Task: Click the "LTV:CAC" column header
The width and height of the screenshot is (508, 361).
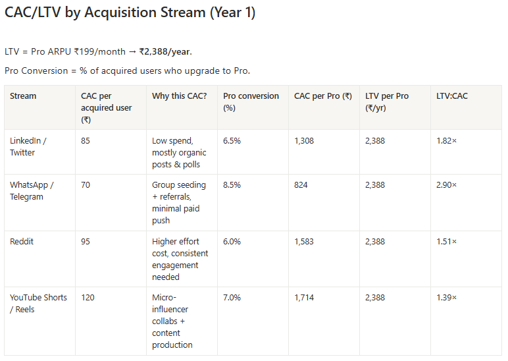Action: [x=452, y=96]
